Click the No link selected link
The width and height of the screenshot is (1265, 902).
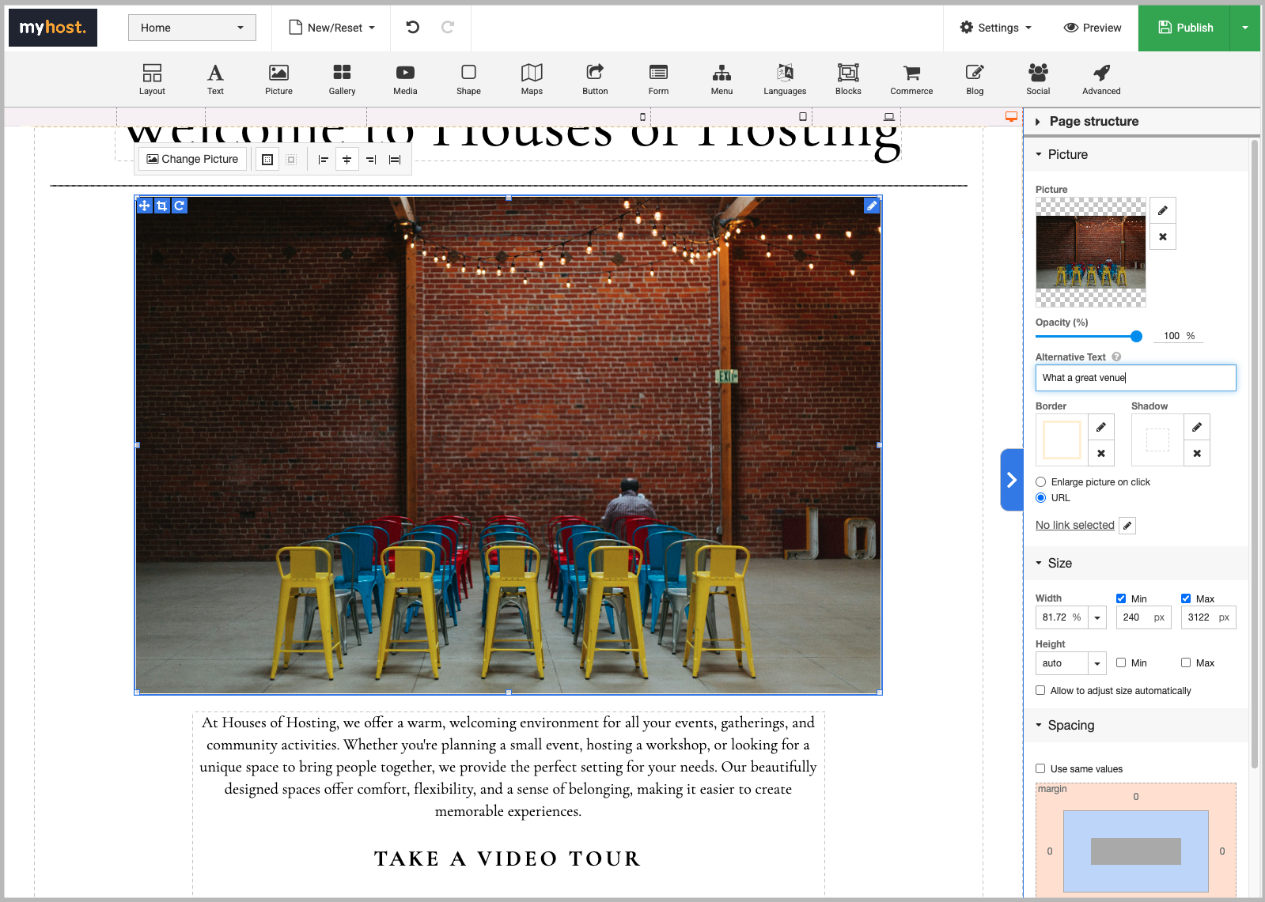1074,525
